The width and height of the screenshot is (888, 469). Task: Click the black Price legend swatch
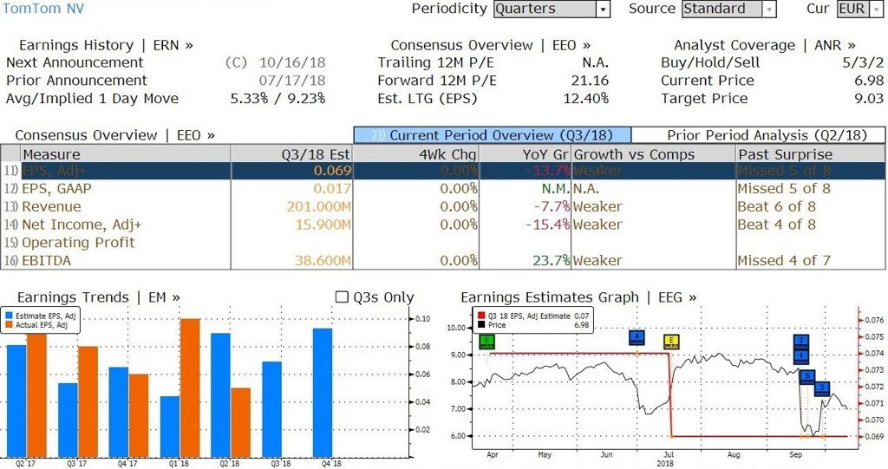click(x=481, y=325)
